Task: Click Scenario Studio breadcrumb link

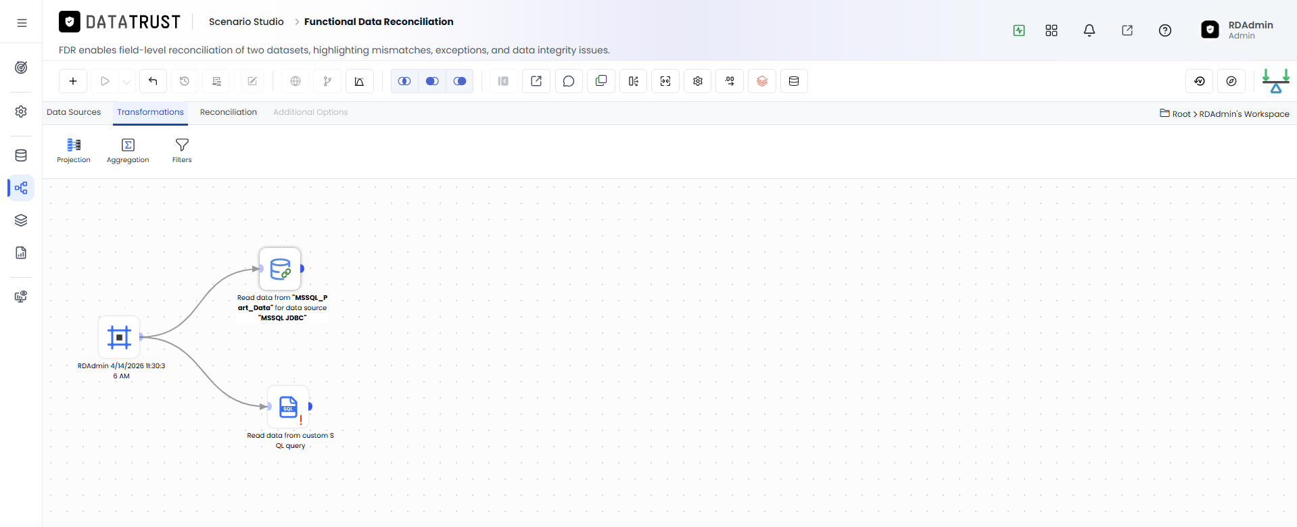Action: click(x=246, y=22)
